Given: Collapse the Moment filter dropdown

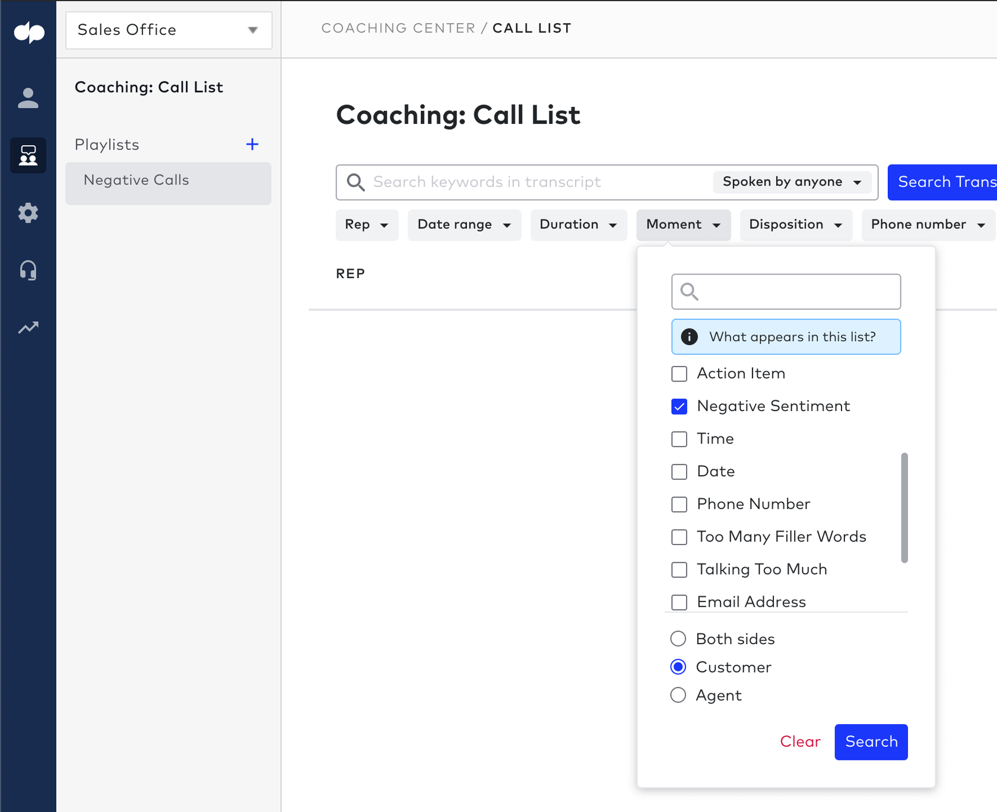Looking at the screenshot, I should coord(683,225).
